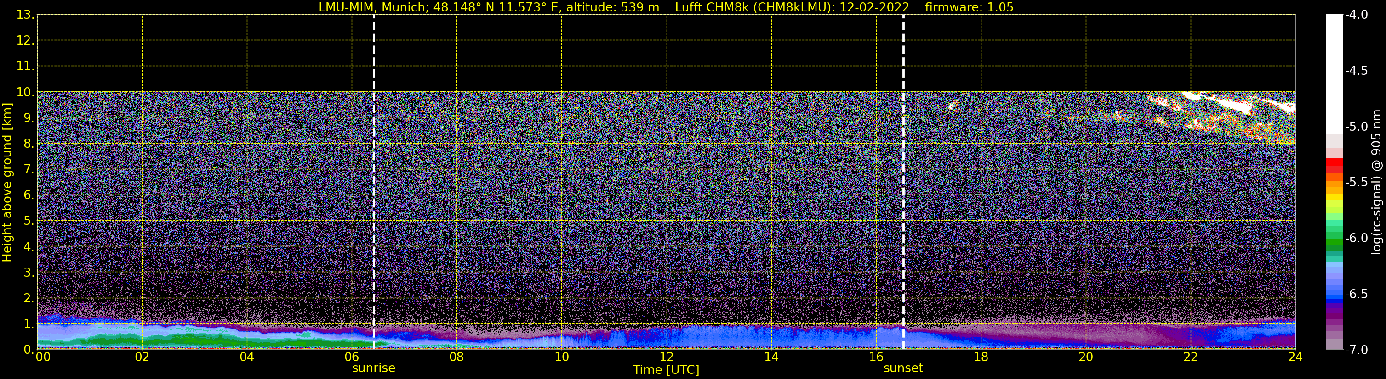
Task: Click the sunrise dashed white line marker
Action: [x=373, y=181]
